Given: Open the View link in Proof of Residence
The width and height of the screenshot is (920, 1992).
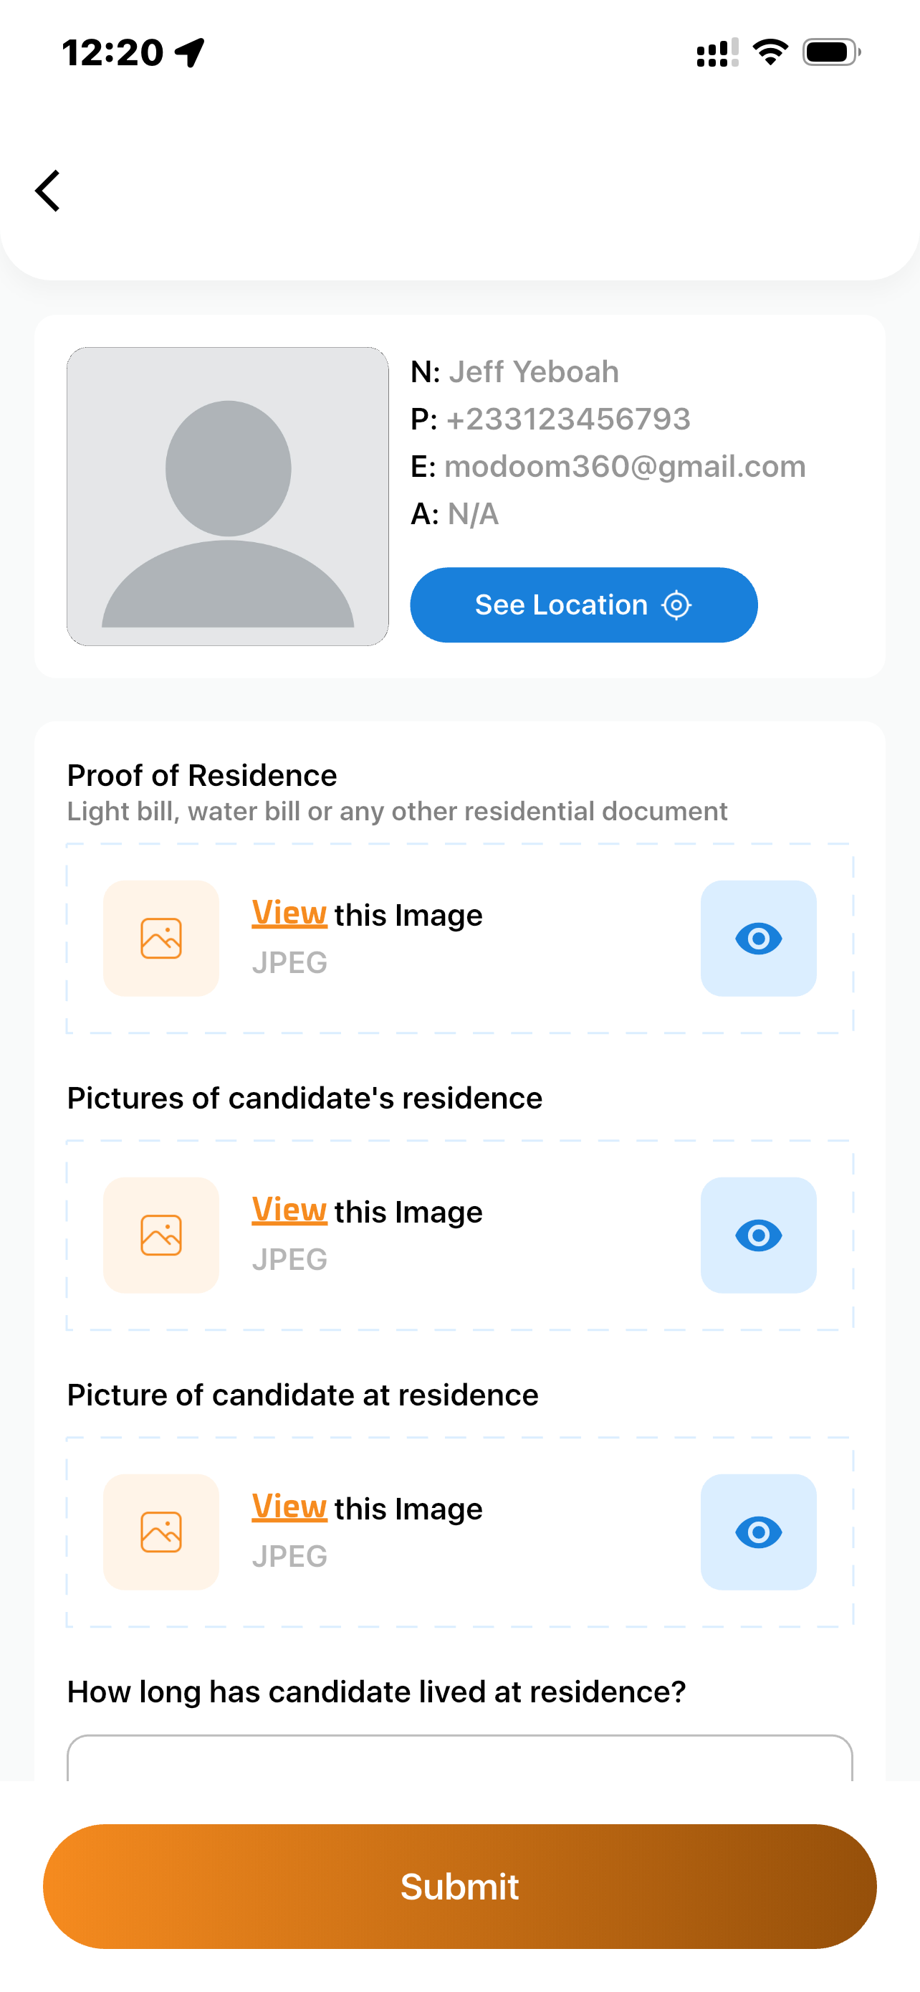Looking at the screenshot, I should pos(289,914).
